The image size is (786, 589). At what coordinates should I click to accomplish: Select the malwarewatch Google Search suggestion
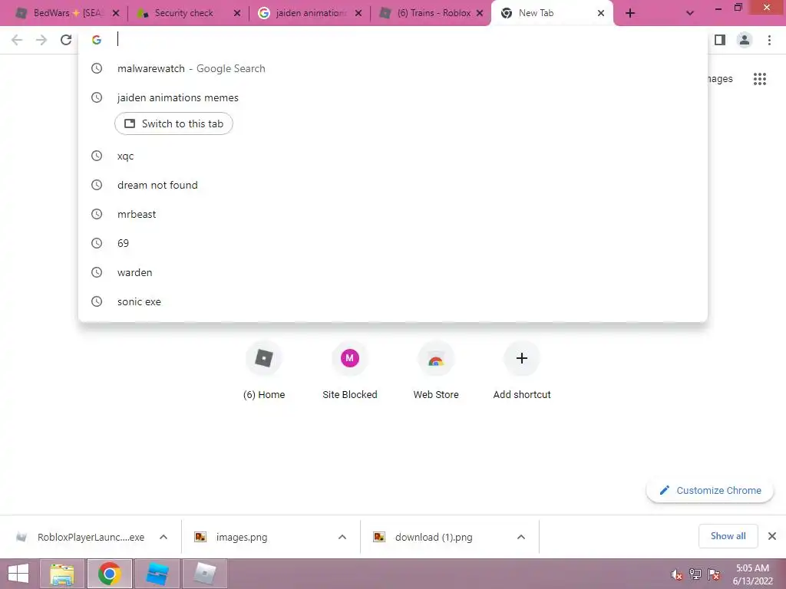click(x=393, y=68)
